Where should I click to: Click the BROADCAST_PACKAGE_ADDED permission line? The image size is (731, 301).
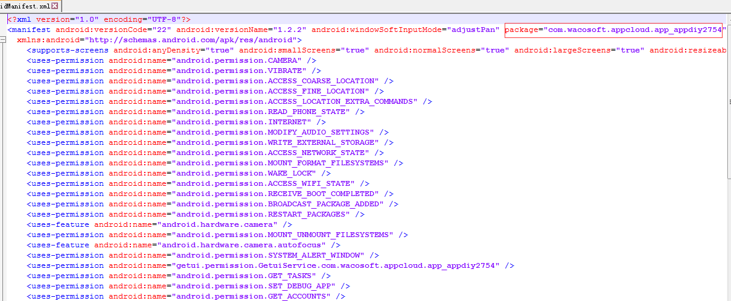click(x=212, y=204)
